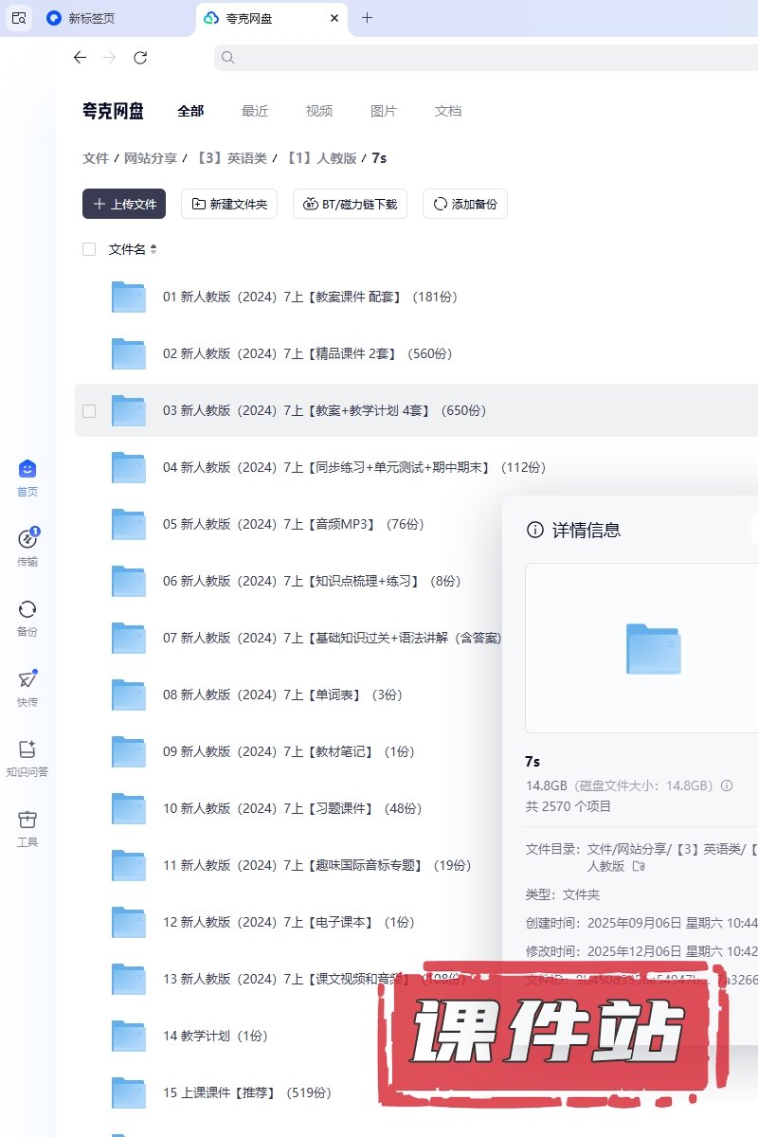Click the disk size info icon beside 14.8GB
This screenshot has height=1137, width=758.
(727, 785)
